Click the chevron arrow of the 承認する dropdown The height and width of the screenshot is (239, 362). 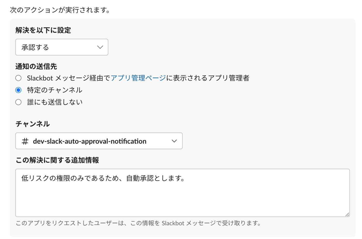click(100, 47)
